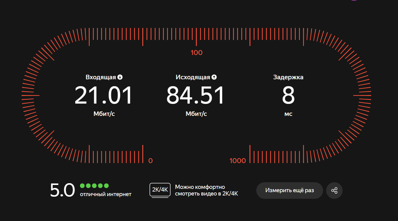
Task: Select the 84.51 outgoing speed value
Action: pos(196,95)
